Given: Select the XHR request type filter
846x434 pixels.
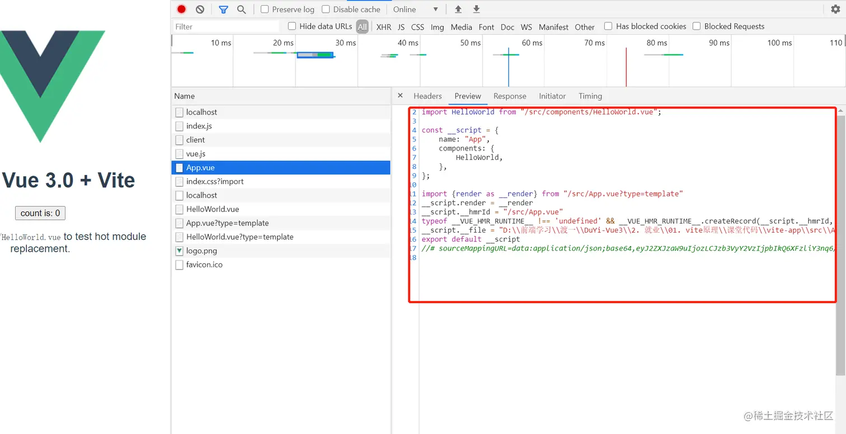Looking at the screenshot, I should coord(384,27).
